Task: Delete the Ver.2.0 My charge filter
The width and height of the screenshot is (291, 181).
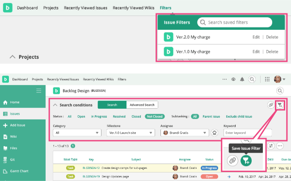Action: (272, 37)
